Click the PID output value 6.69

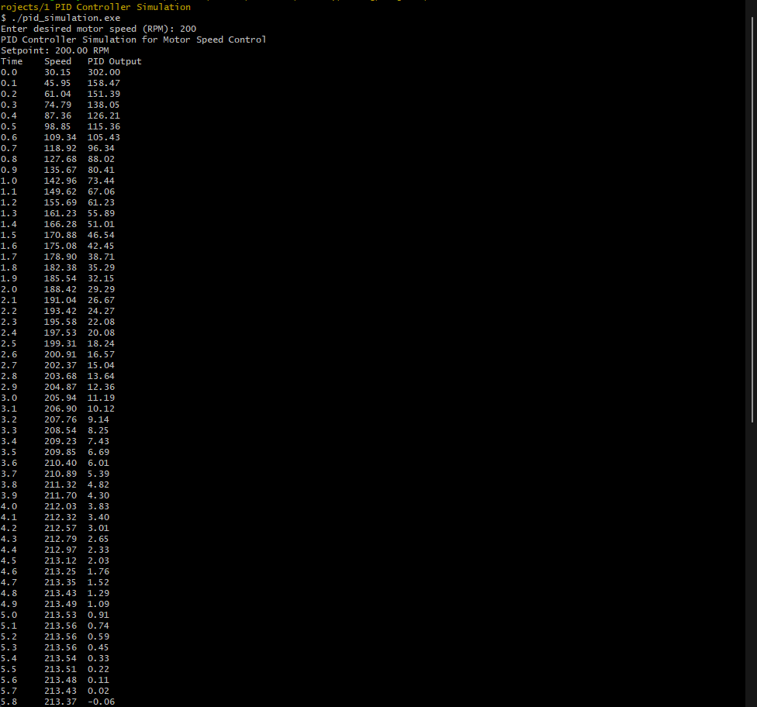pyautogui.click(x=98, y=452)
